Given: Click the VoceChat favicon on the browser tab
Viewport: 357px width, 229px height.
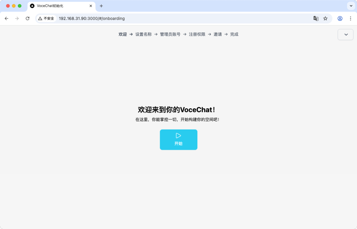Looking at the screenshot, I should click(x=32, y=6).
